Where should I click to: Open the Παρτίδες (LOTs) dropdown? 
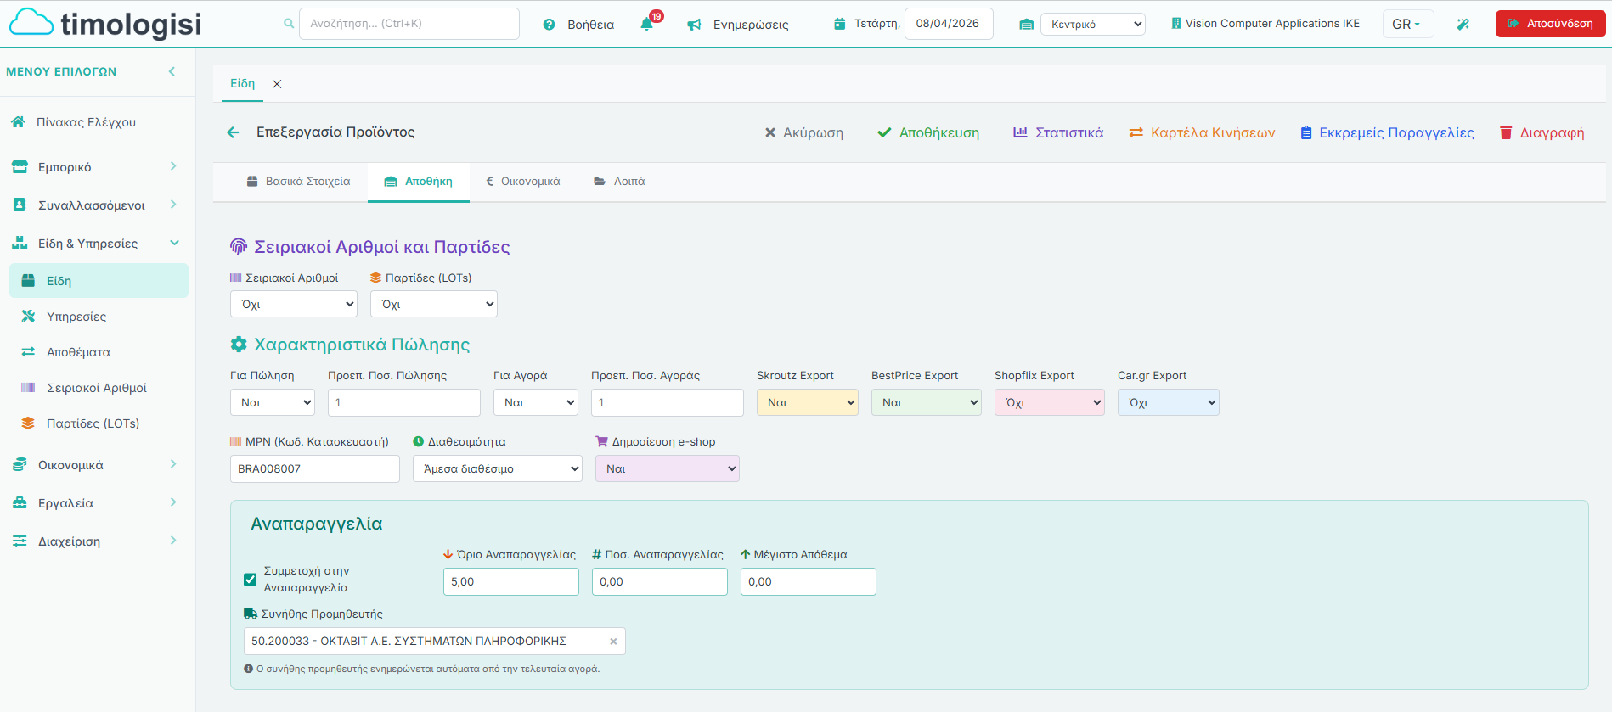coord(434,304)
